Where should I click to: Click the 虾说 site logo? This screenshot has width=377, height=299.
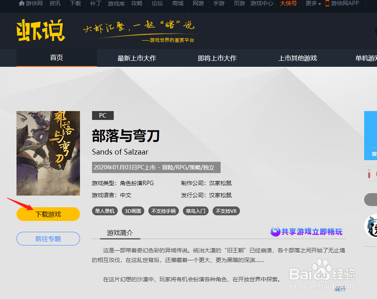point(41,31)
